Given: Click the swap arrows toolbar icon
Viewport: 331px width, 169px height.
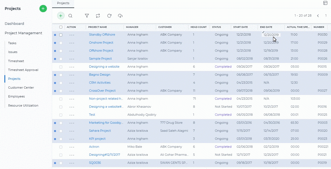Looking at the screenshot, I should click(98, 16).
